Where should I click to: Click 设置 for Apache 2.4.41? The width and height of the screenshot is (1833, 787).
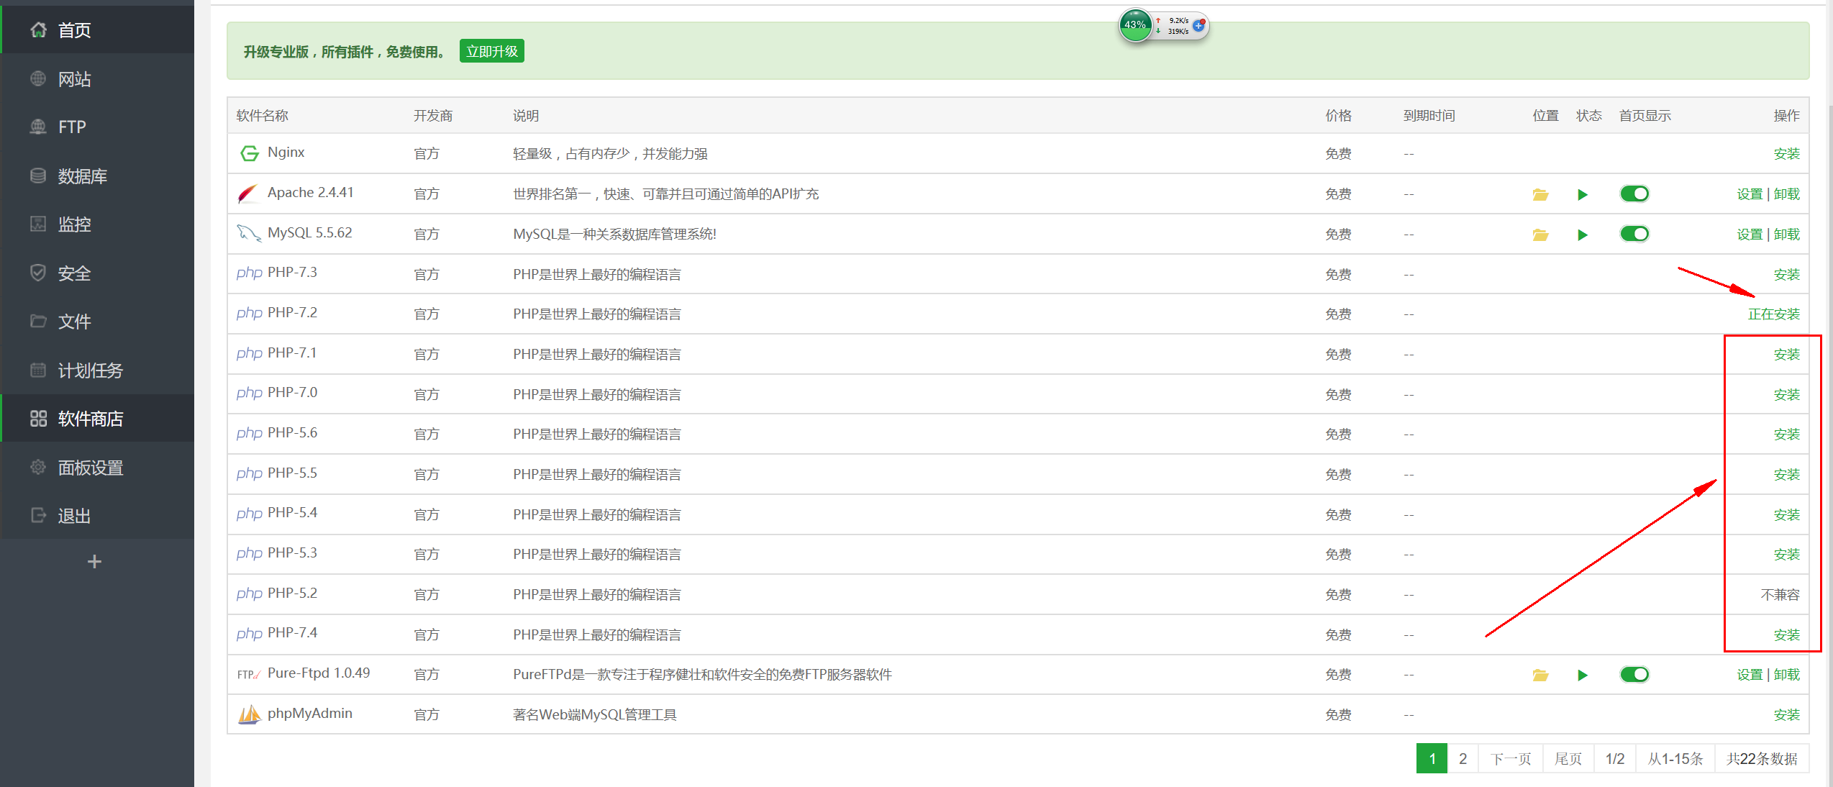click(1750, 194)
